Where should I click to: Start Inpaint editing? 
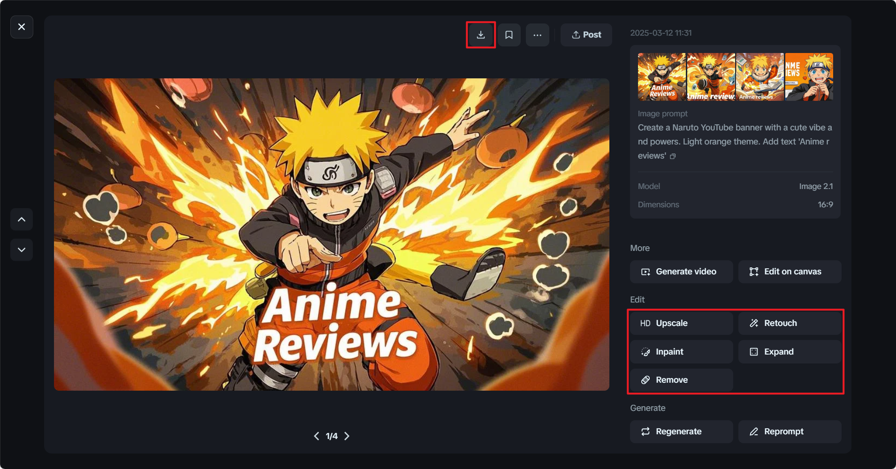[681, 352]
